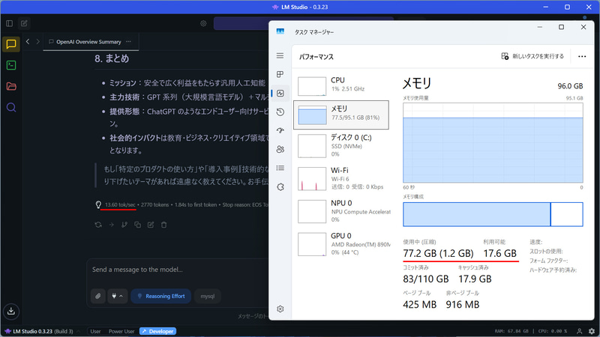Screen dimensions: 600x337
Task: Select Developer mode in LM Studio
Action: (x=157, y=331)
